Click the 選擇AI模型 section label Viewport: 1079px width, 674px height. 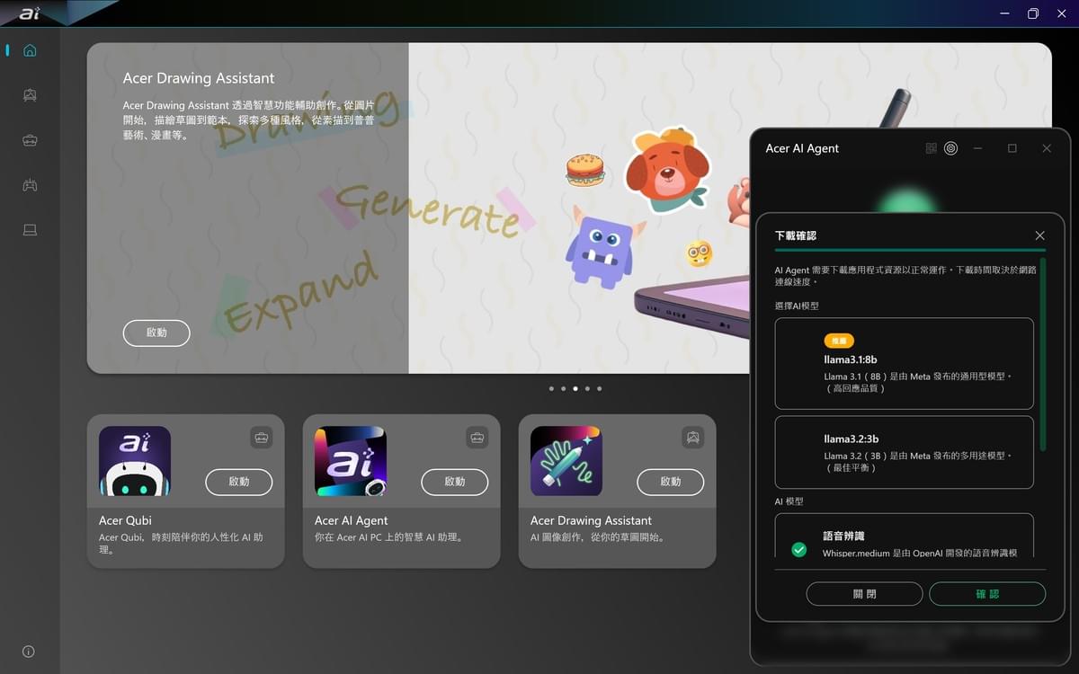pos(797,306)
